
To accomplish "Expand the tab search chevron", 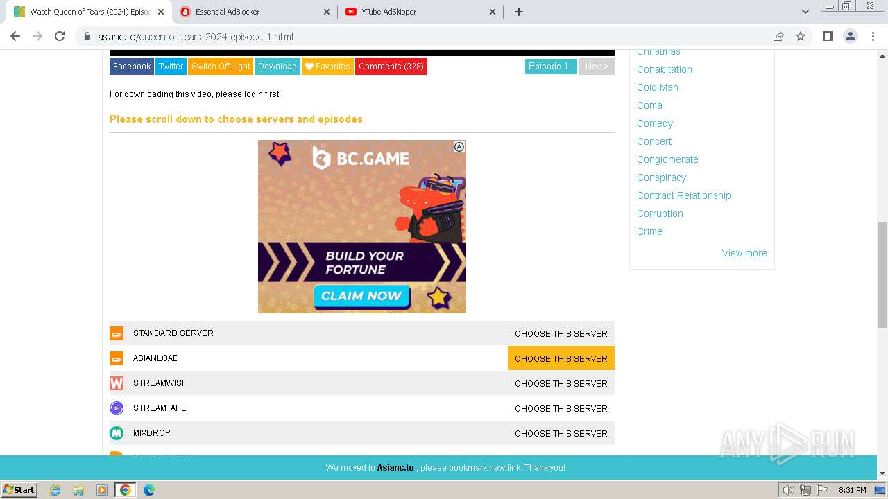I will [805, 12].
